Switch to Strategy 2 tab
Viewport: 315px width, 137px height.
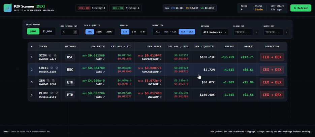[x=125, y=8]
